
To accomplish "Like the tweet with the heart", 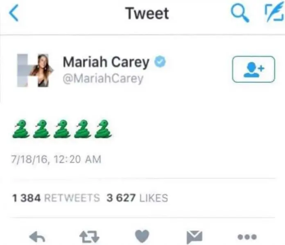I will (x=142, y=236).
